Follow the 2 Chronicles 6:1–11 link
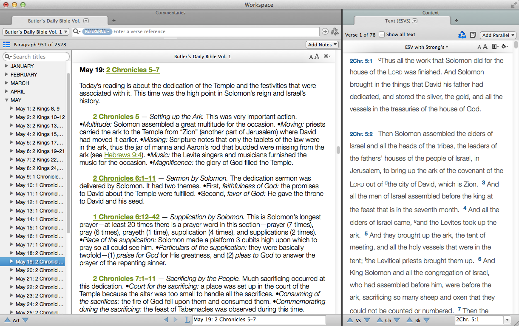 125,178
